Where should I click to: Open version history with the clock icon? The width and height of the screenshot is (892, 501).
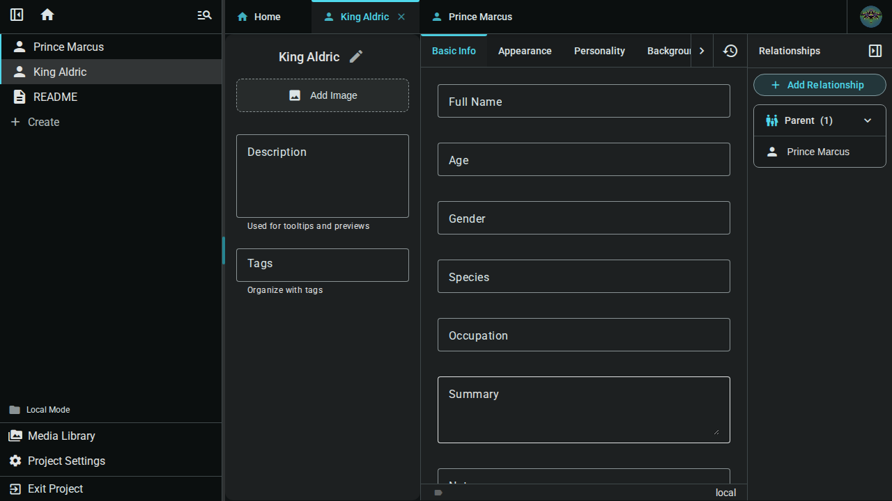pyautogui.click(x=729, y=50)
